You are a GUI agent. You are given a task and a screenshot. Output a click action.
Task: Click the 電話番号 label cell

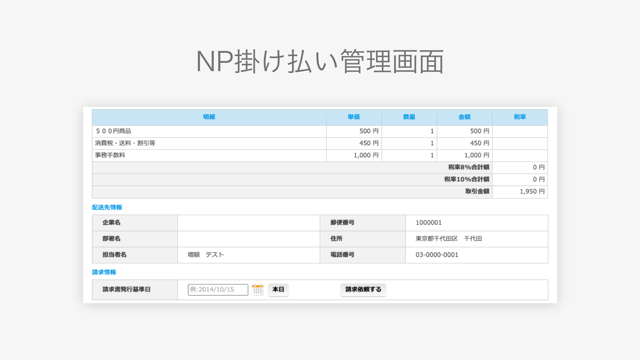pos(363,255)
